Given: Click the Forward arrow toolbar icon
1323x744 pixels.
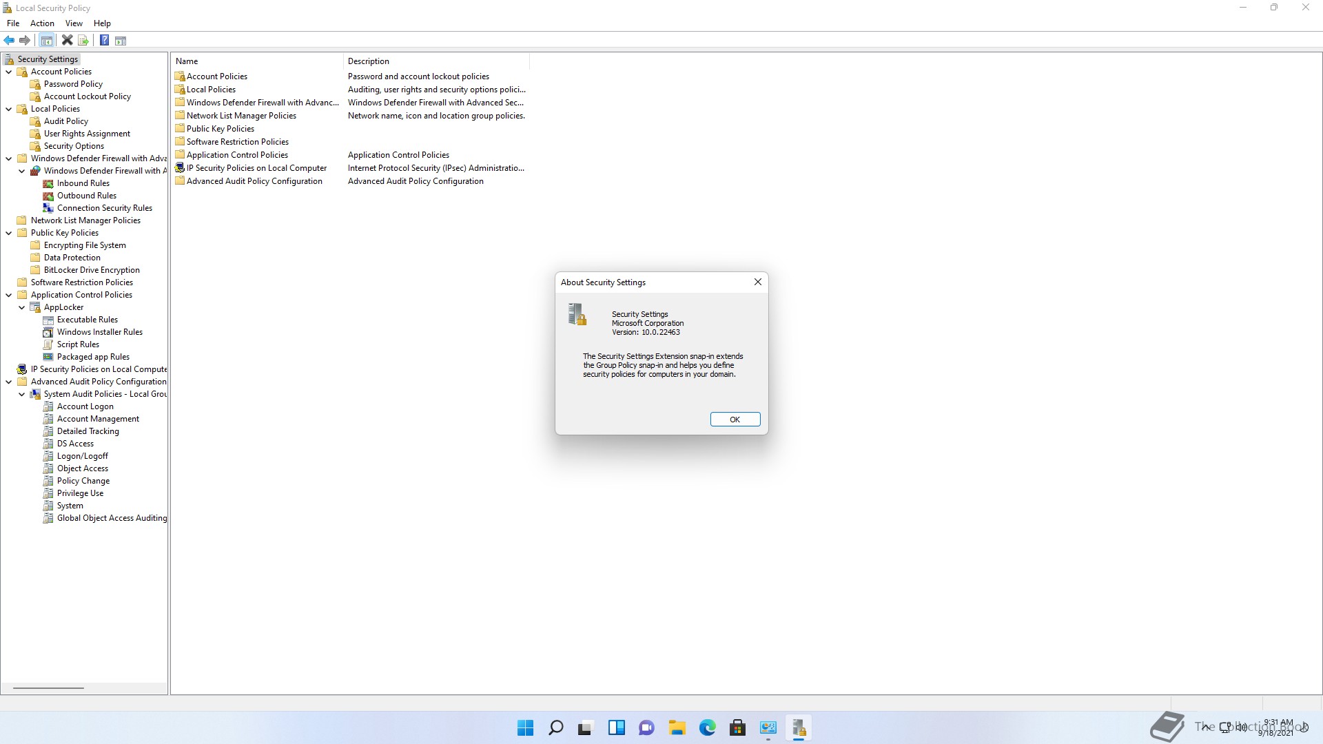Looking at the screenshot, I should click(25, 41).
